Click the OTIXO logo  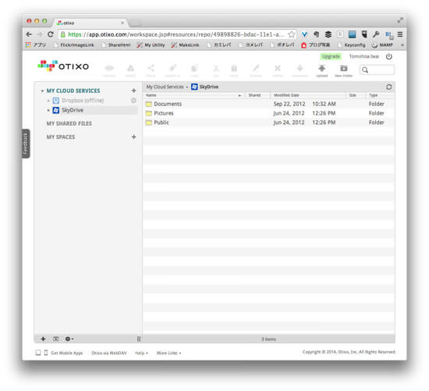(63, 66)
